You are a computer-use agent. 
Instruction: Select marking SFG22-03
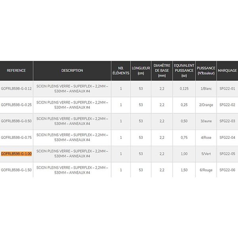point(227,121)
